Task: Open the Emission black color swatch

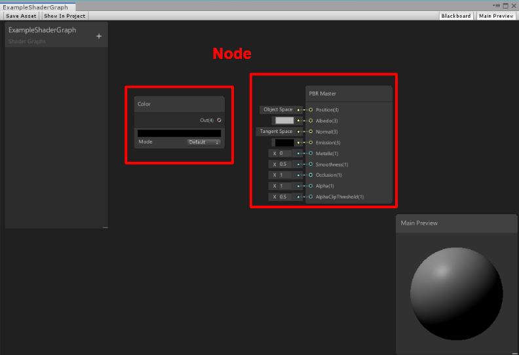Action: (x=284, y=142)
